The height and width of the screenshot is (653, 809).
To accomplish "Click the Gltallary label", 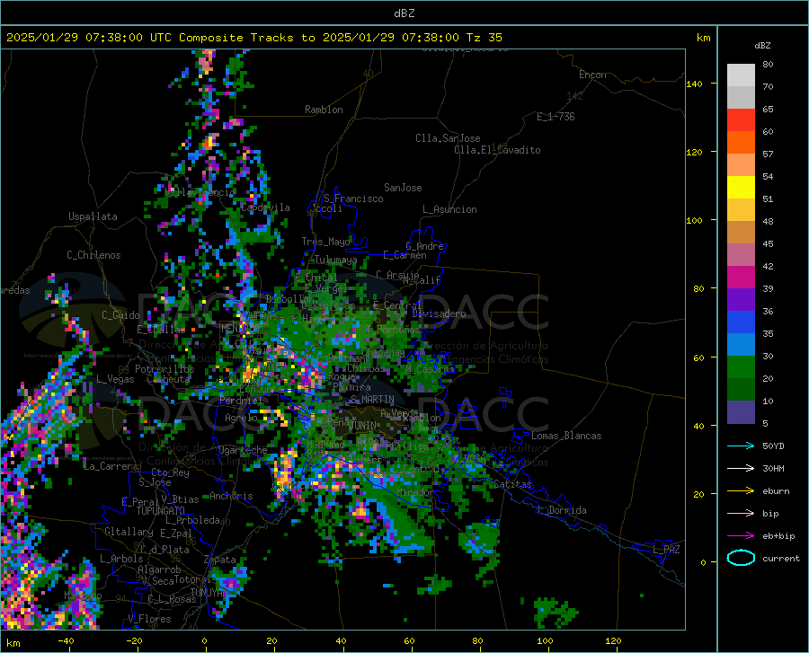I will point(129,532).
